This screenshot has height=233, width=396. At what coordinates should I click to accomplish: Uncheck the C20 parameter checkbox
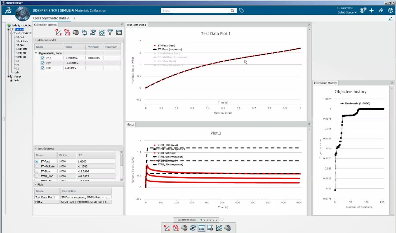point(42,63)
